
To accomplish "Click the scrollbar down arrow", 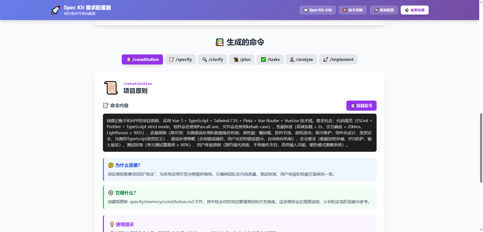I will tap(481, 230).
